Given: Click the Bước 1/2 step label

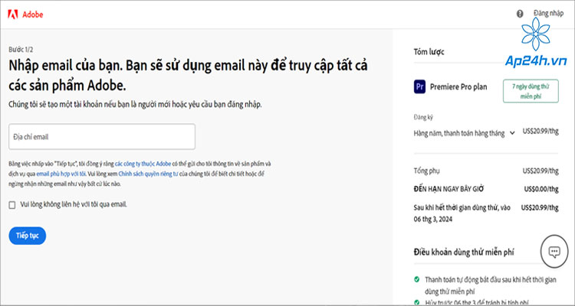Looking at the screenshot, I should [x=21, y=50].
